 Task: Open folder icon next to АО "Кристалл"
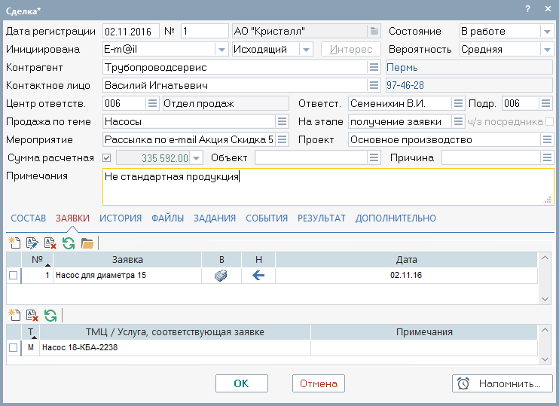374,31
